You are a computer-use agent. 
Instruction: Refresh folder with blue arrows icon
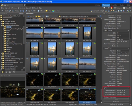(100, 16)
